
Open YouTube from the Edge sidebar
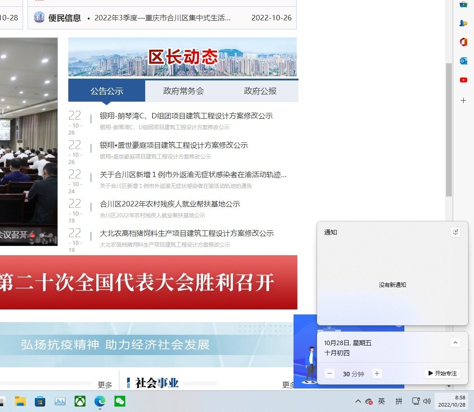point(463,80)
